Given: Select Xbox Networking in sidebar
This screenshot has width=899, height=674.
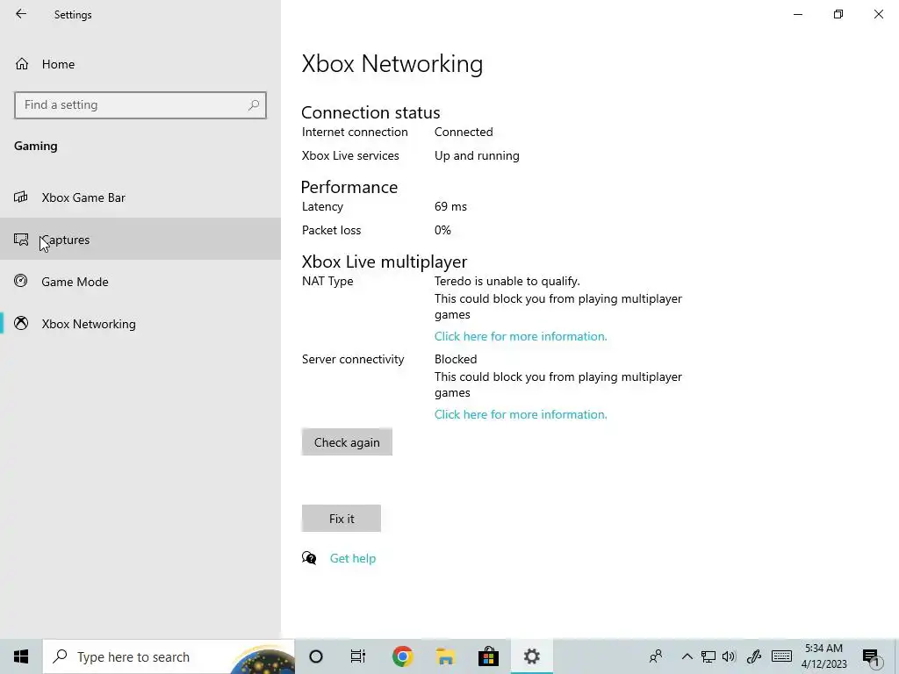Looking at the screenshot, I should coord(140,324).
